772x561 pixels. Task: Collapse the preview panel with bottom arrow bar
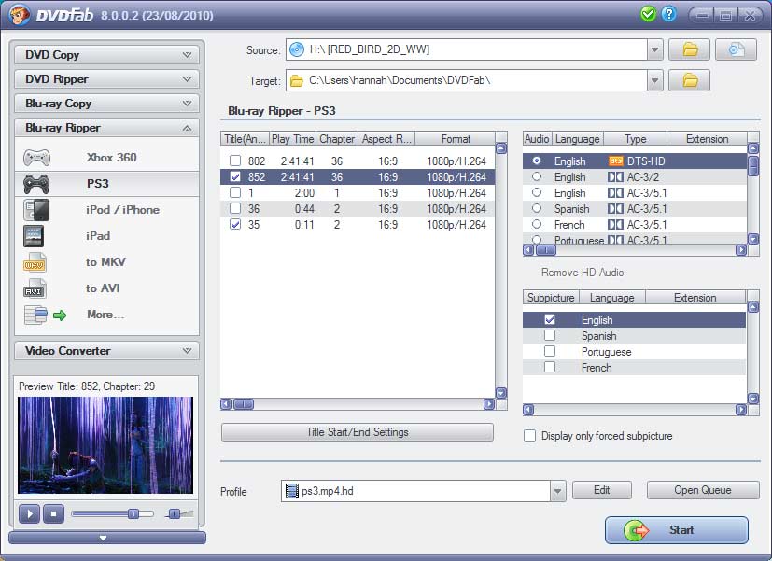coord(106,538)
